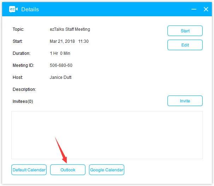
Task: Click the duration value 1 Hr 0 Min
Action: 60,53
